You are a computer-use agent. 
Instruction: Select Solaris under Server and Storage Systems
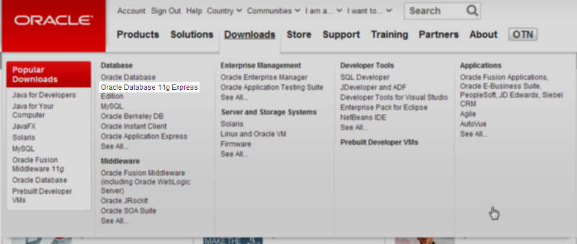tap(232, 124)
